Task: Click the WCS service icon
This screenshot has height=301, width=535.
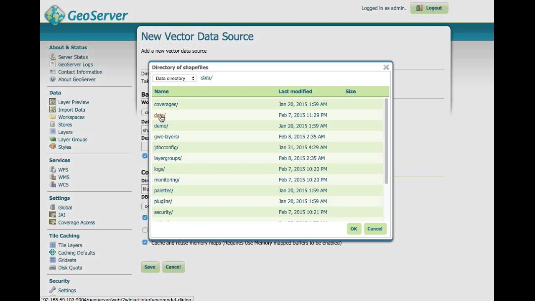Action: point(53,185)
